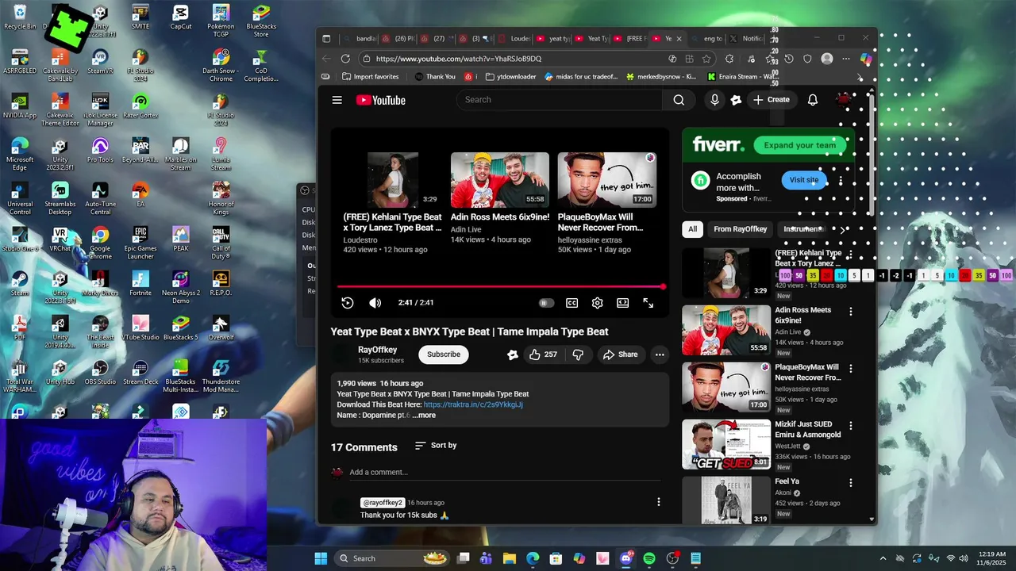Open options menu for 'Feel Ya' video

pyautogui.click(x=851, y=483)
